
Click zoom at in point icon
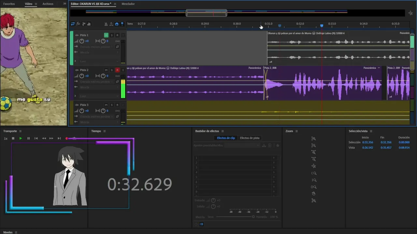[314, 173]
